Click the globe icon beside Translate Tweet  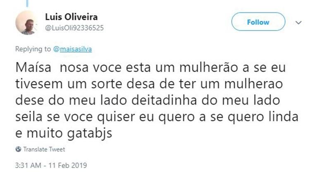click(x=18, y=149)
